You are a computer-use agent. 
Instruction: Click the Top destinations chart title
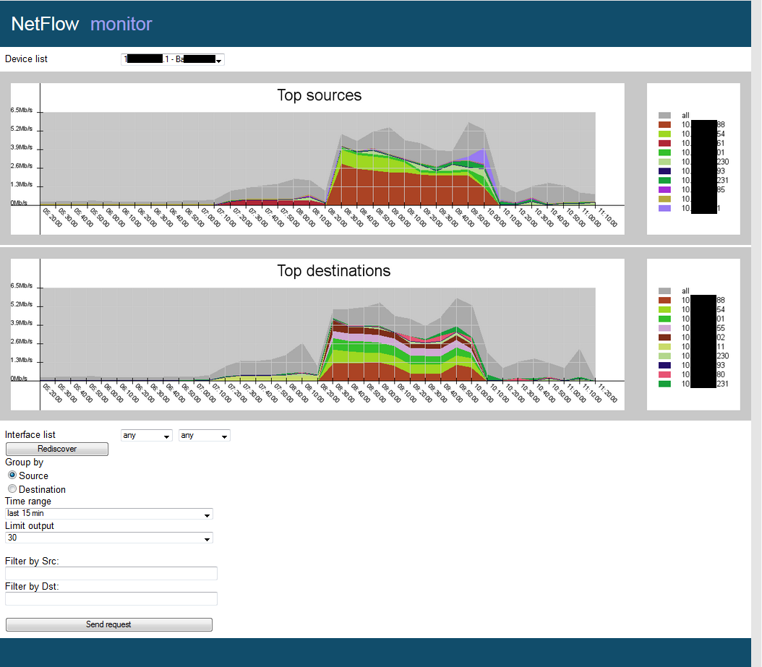point(333,271)
